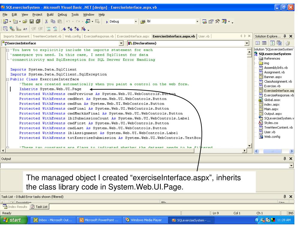Switch to the Web.config tab
The height and width of the screenshot is (230, 307).
73,36
